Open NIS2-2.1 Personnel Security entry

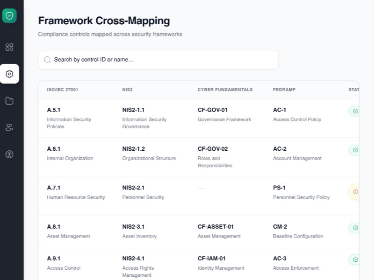(143, 192)
